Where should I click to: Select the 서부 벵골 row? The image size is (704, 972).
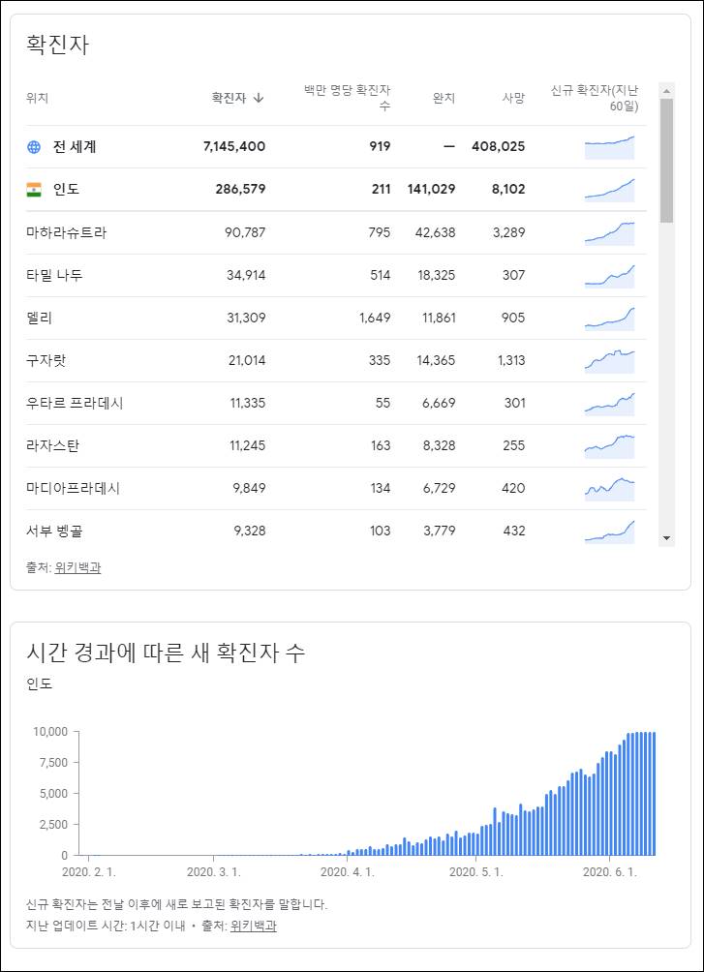pos(336,531)
